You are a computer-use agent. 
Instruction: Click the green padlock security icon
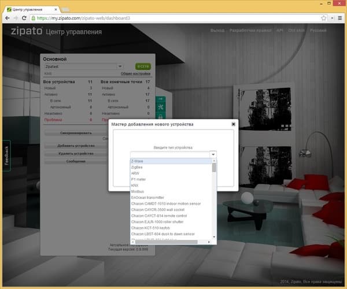tap(33, 18)
